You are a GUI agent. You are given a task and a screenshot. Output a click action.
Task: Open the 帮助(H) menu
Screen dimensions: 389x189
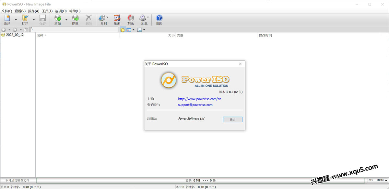click(75, 11)
